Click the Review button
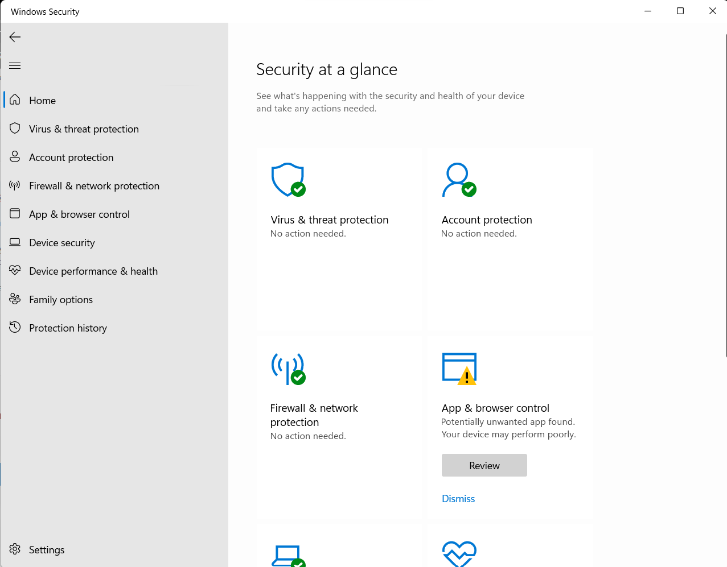This screenshot has height=567, width=727. pyautogui.click(x=484, y=465)
